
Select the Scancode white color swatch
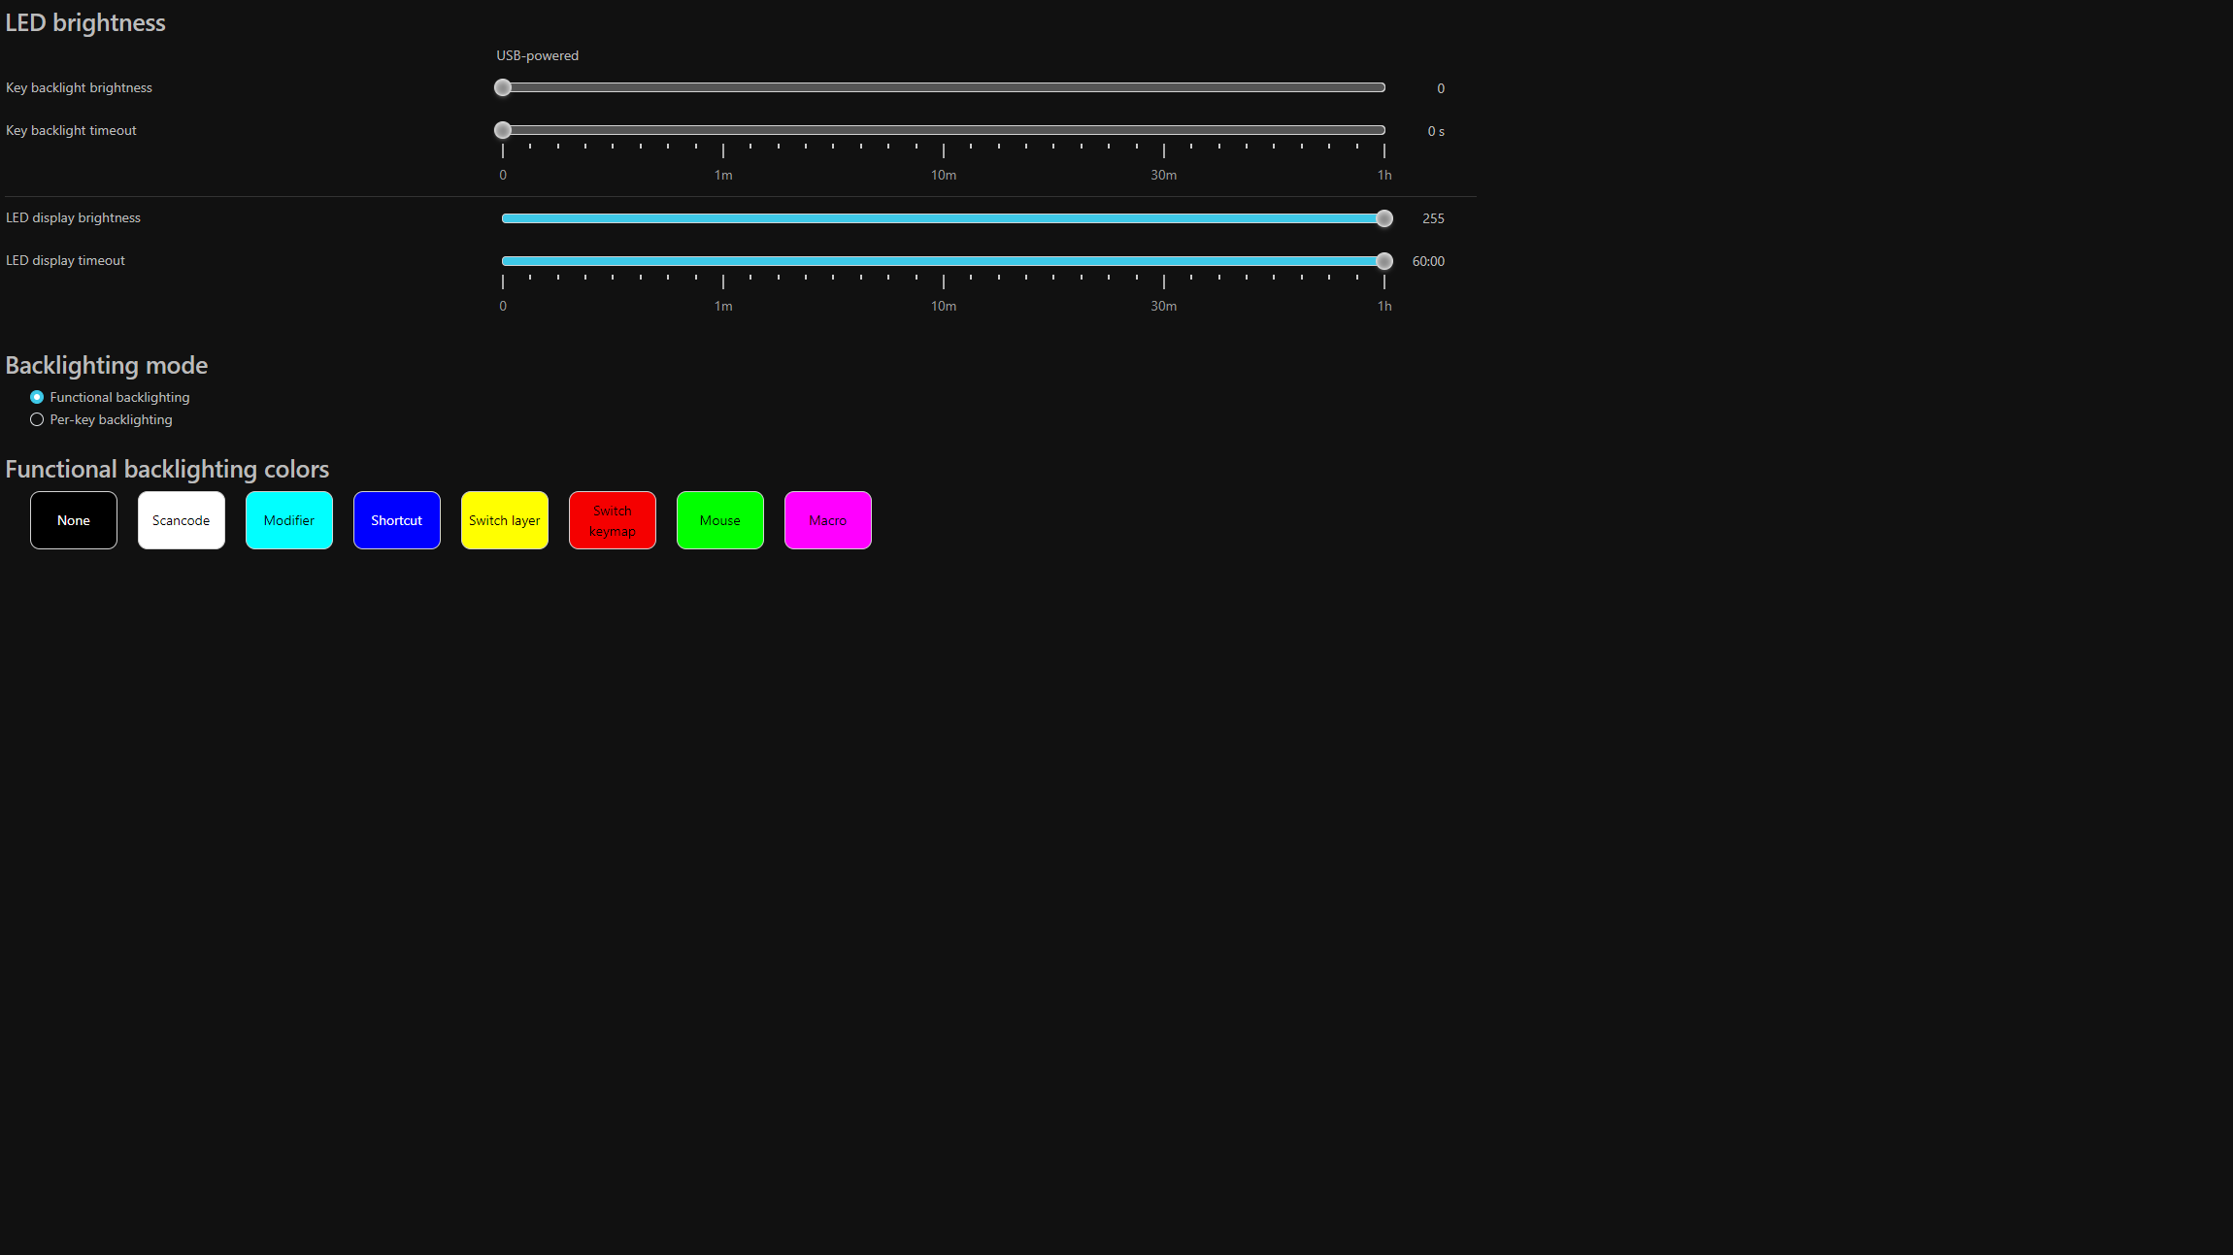[181, 520]
